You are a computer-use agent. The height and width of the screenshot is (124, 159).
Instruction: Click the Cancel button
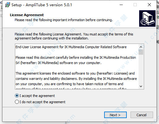point(142,115)
